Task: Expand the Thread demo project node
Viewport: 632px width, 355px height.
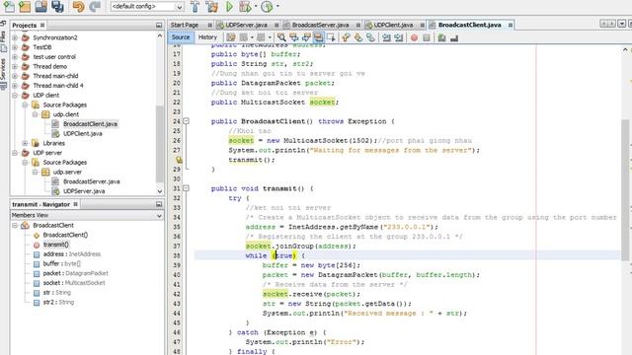Action: pyautogui.click(x=15, y=66)
